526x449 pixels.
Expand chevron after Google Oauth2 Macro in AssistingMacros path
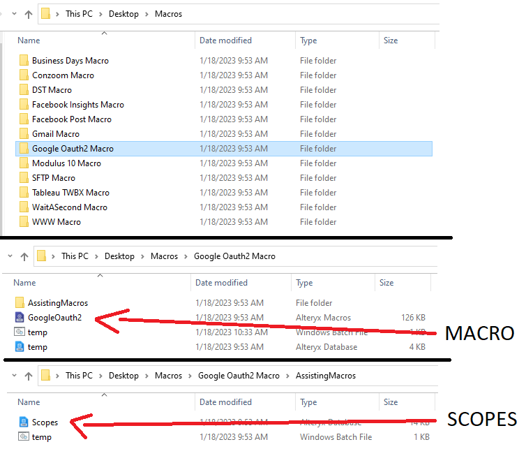point(287,376)
